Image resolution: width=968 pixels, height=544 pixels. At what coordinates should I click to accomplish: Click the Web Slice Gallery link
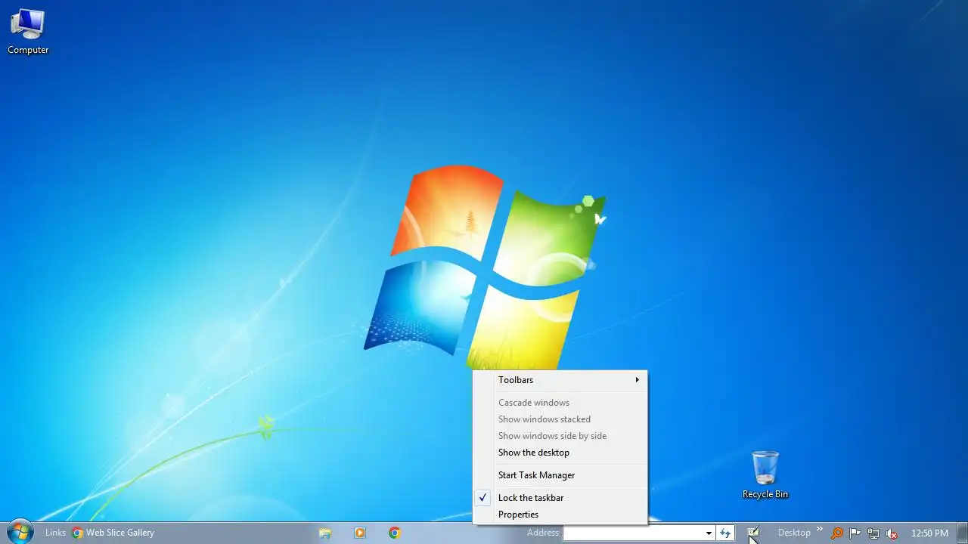coord(113,533)
